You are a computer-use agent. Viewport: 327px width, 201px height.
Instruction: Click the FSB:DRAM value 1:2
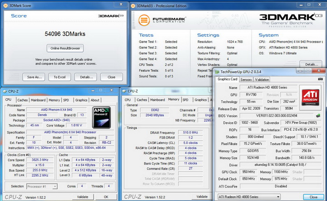tap(190, 137)
